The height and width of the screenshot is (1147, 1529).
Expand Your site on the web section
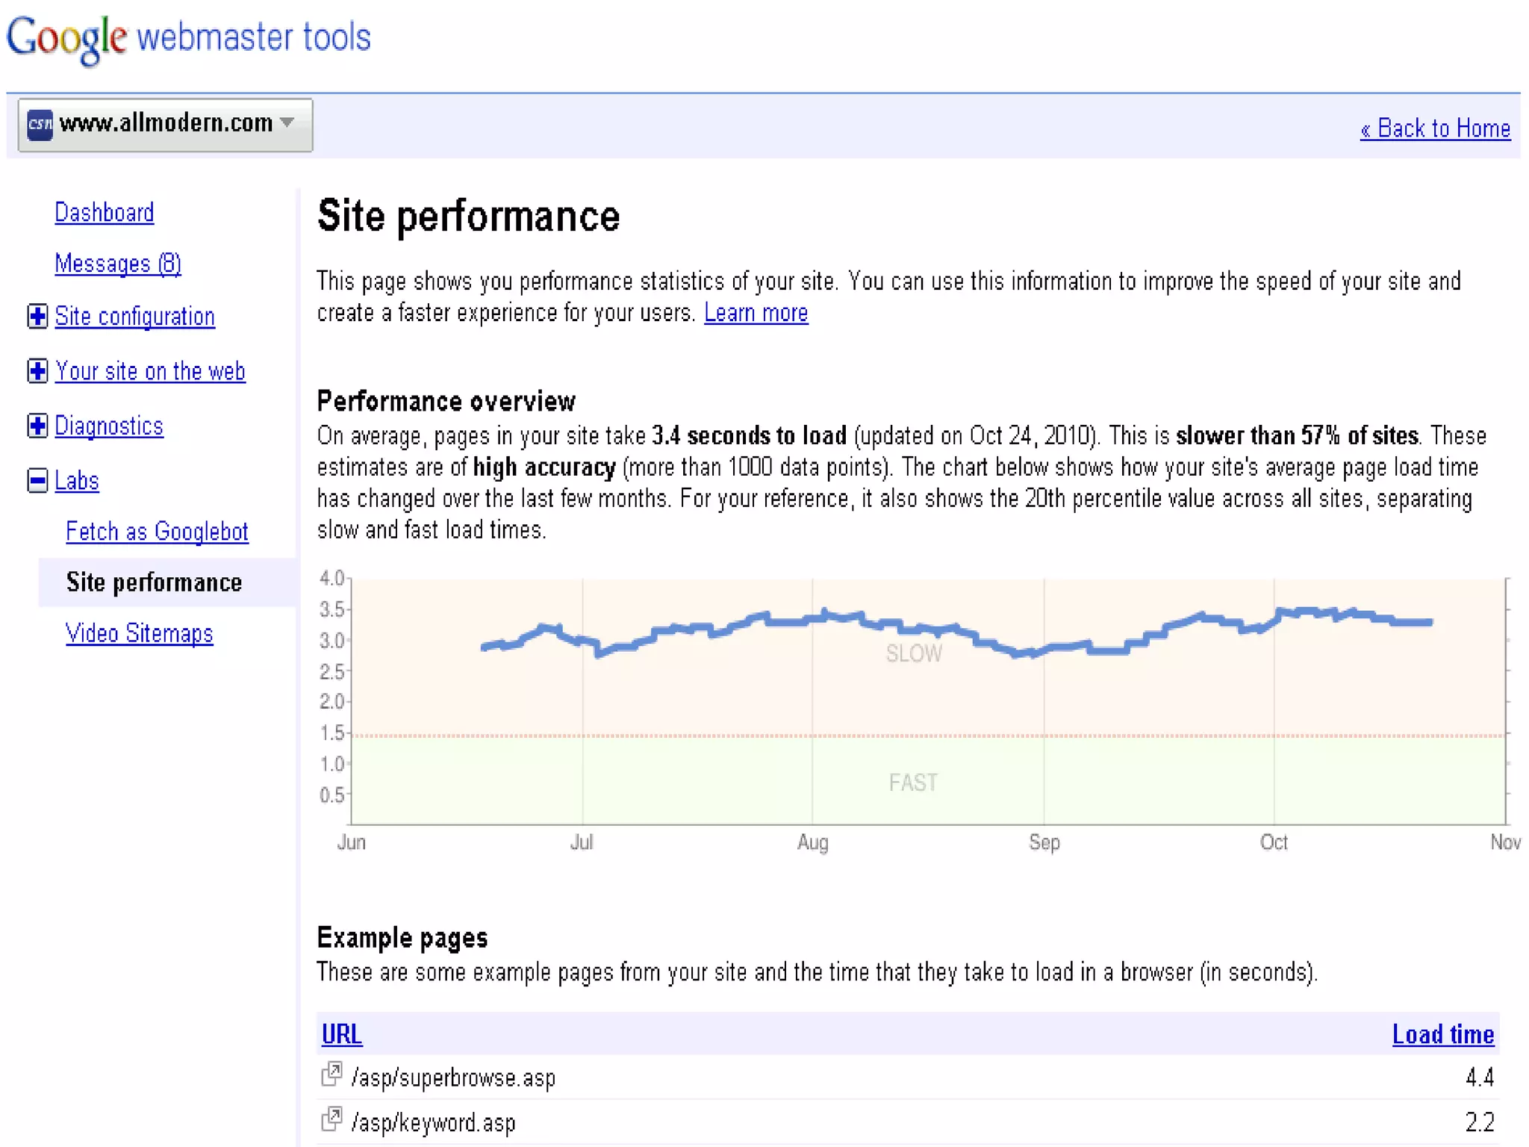(x=37, y=371)
